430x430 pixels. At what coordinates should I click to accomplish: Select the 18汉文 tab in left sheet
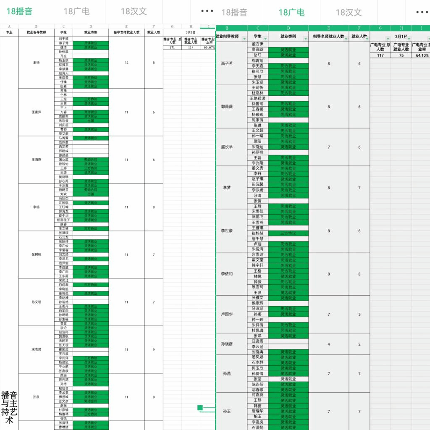pos(134,11)
